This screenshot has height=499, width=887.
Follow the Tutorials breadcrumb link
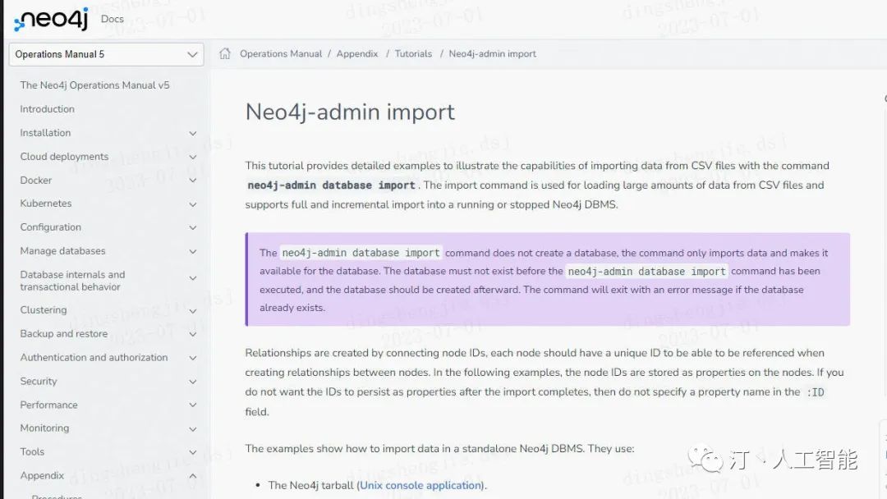pyautogui.click(x=413, y=53)
